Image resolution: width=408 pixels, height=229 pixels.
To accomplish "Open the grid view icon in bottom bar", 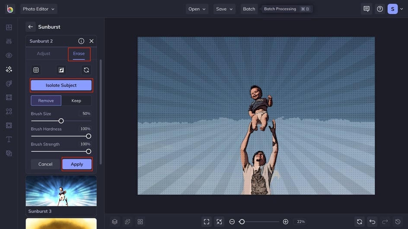I will (x=140, y=222).
